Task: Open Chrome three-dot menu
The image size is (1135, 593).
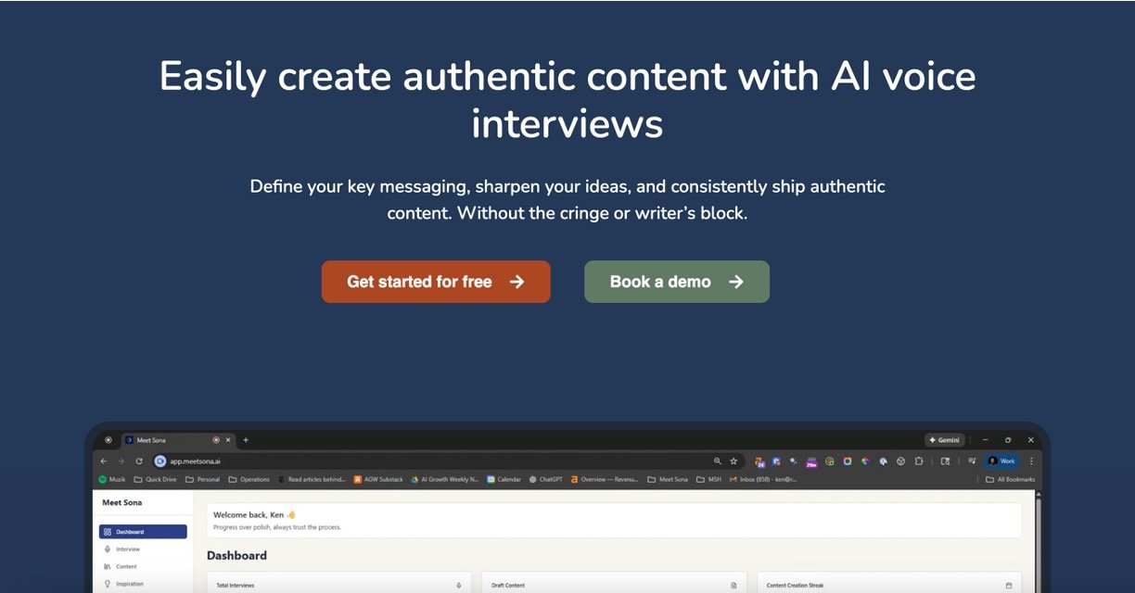Action: (1031, 461)
